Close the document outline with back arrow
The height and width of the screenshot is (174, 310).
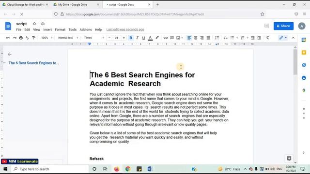point(10,54)
